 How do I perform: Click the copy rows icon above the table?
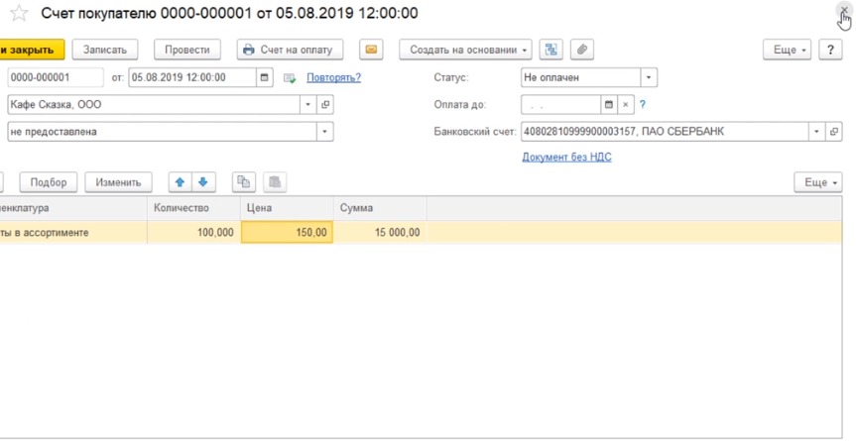243,182
